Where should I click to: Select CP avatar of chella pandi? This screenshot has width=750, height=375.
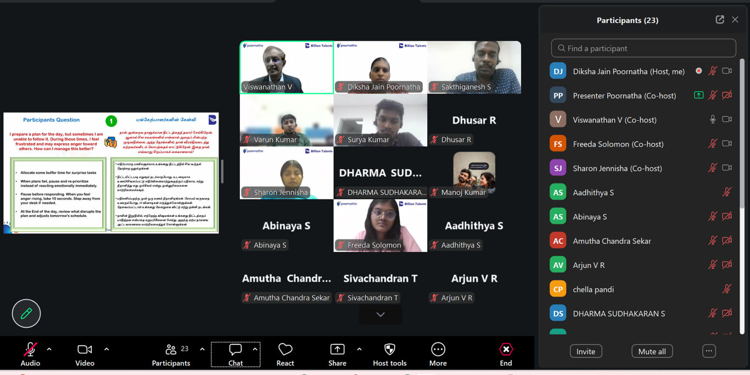click(558, 289)
